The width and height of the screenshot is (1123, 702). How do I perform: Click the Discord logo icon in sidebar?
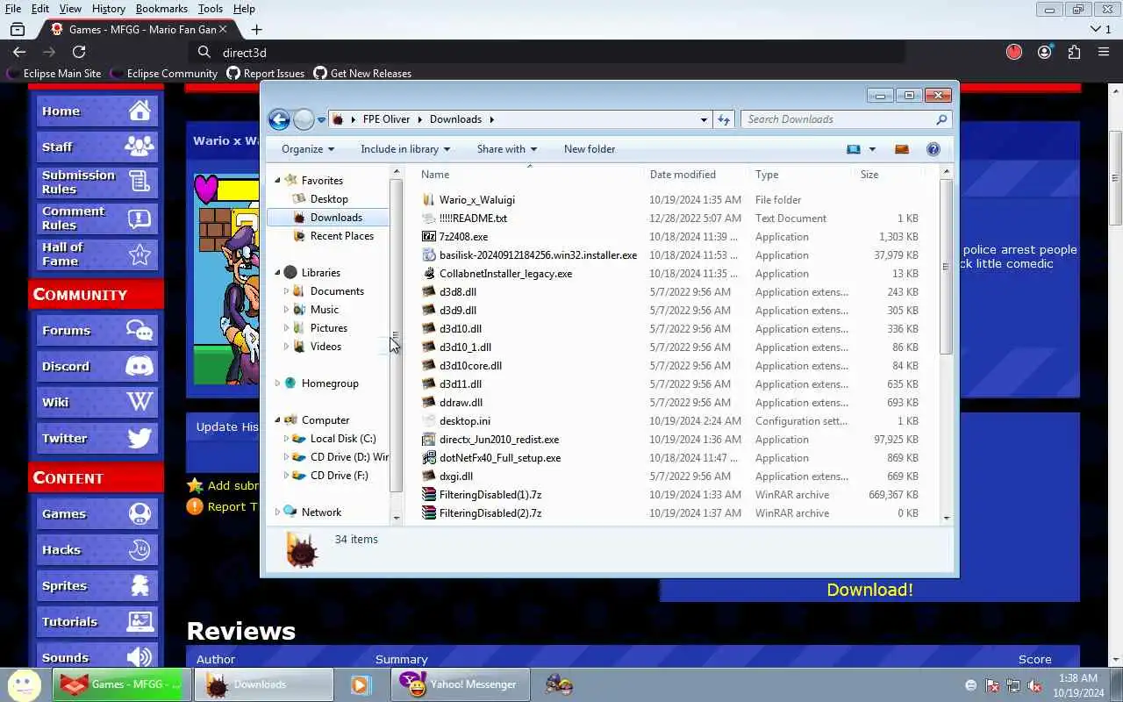click(x=139, y=366)
